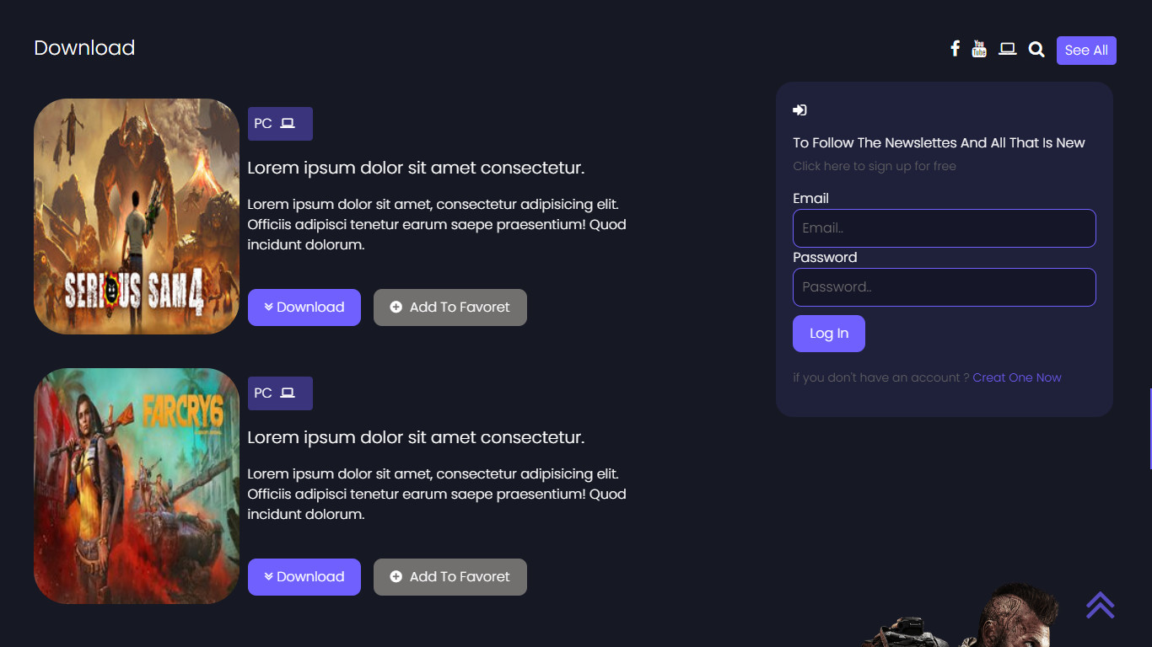The height and width of the screenshot is (647, 1152).
Task: Toggle Add To Favoret for Serious Sam 4
Action: coord(449,307)
